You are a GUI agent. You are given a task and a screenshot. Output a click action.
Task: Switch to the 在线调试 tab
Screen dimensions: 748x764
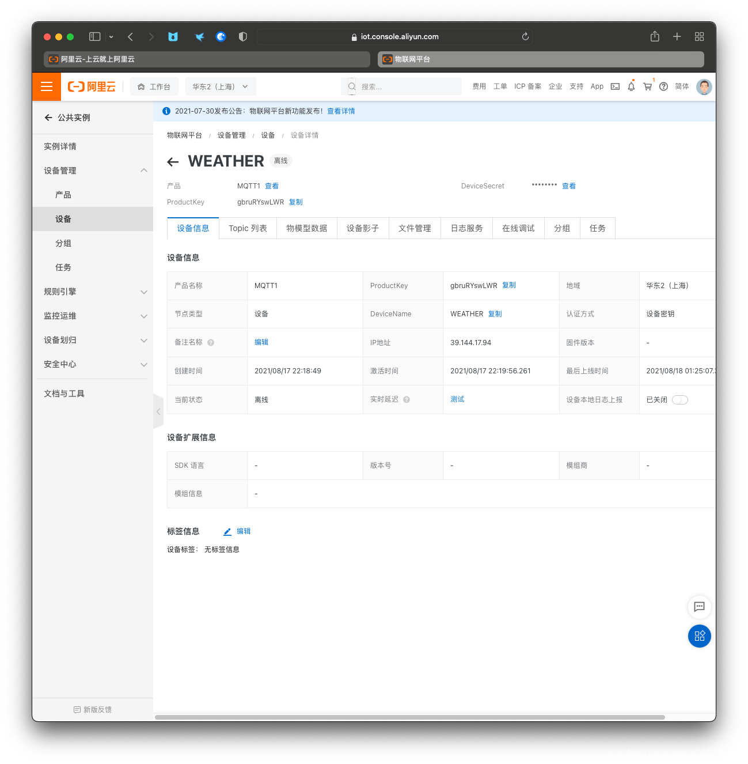pyautogui.click(x=518, y=228)
